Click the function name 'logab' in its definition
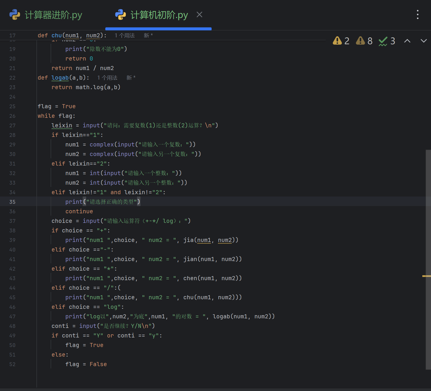The height and width of the screenshot is (391, 431). click(x=60, y=78)
